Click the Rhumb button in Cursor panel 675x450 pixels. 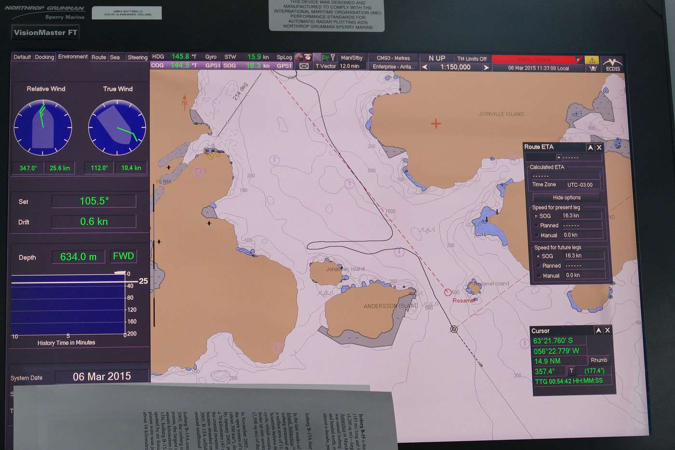pyautogui.click(x=599, y=360)
